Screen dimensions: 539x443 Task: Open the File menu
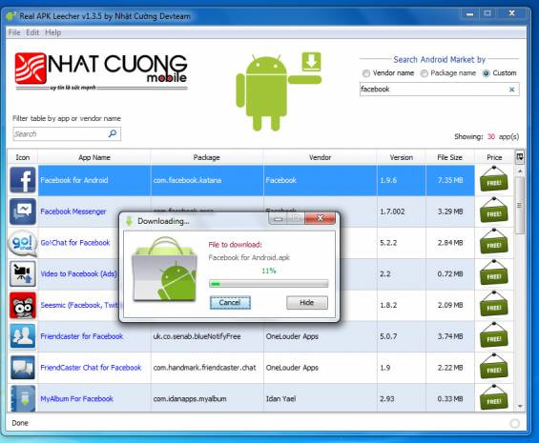[14, 32]
